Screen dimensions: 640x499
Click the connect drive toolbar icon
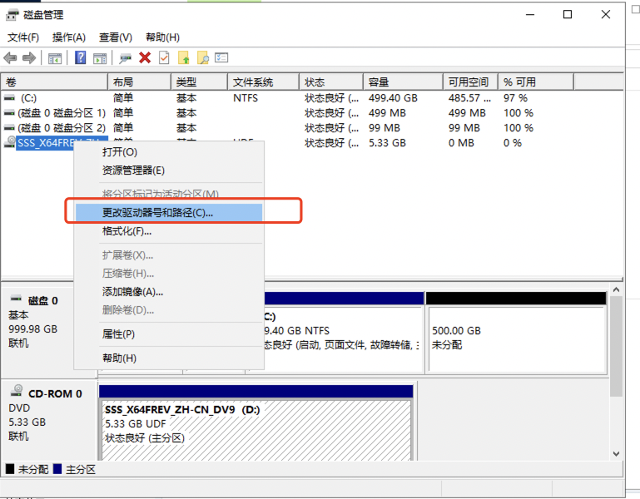pos(126,57)
